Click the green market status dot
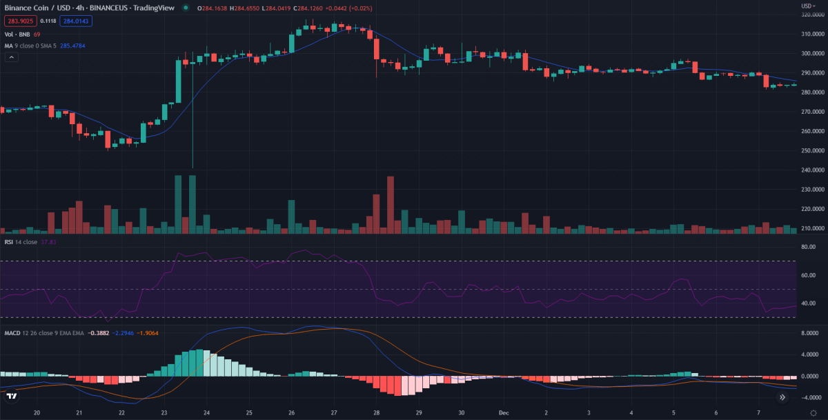Screen dimensions: 828x420 (185, 8)
